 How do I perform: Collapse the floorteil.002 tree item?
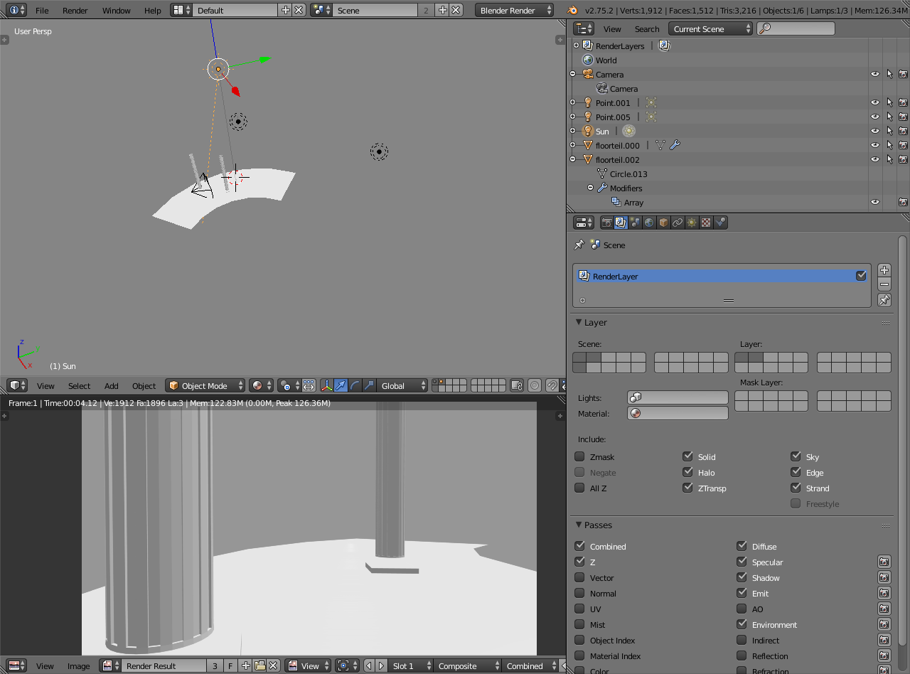pyautogui.click(x=573, y=159)
